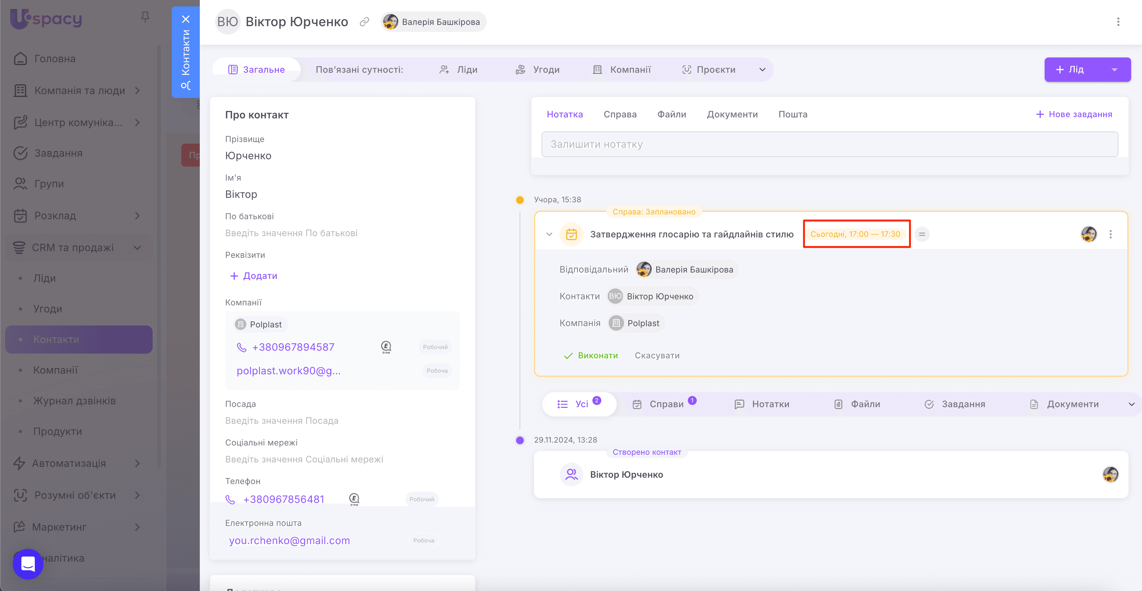The image size is (1142, 591).
Task: Open the chat support widget
Action: pos(28,564)
